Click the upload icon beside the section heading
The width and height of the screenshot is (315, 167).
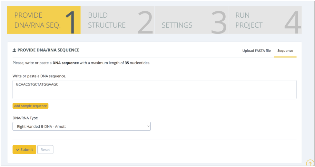point(14,50)
